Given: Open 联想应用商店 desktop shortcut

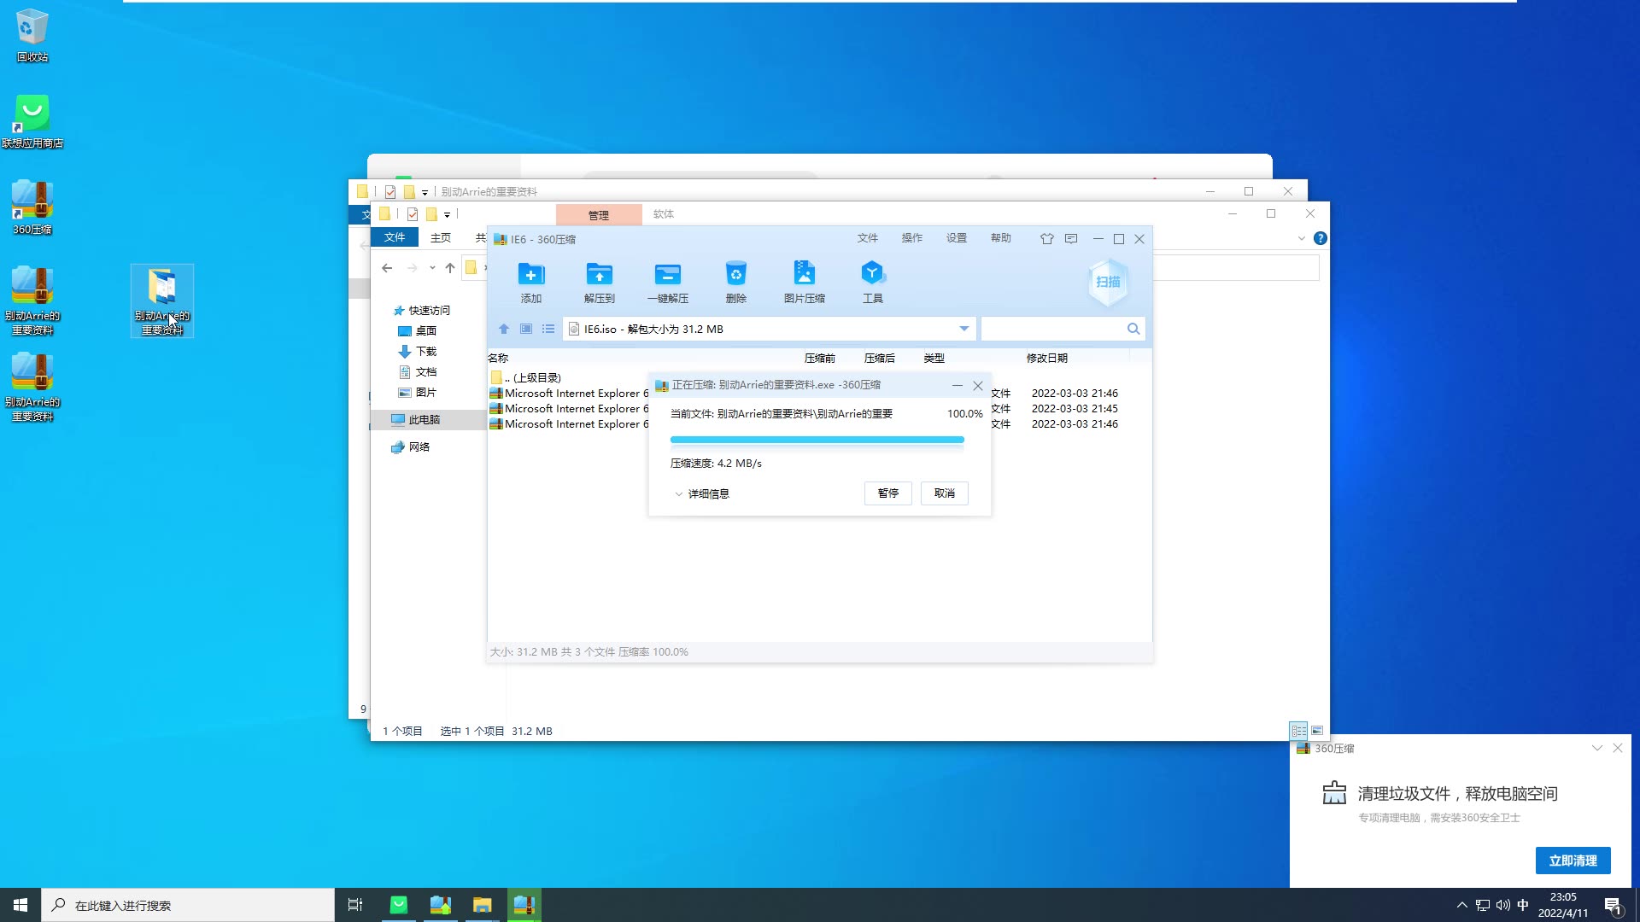Looking at the screenshot, I should (x=32, y=121).
